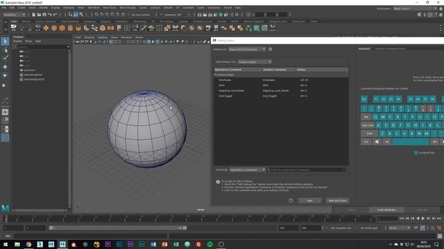Open File Explorer from the taskbar
The width and height of the screenshot is (444, 249).
17,244
